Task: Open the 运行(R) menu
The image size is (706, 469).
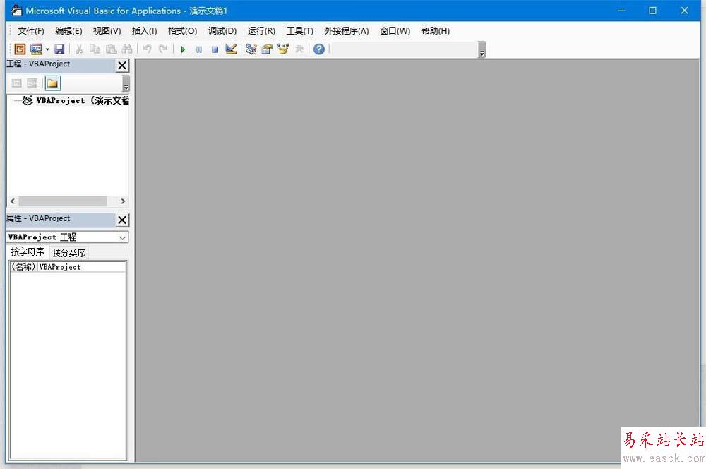Action: click(261, 31)
